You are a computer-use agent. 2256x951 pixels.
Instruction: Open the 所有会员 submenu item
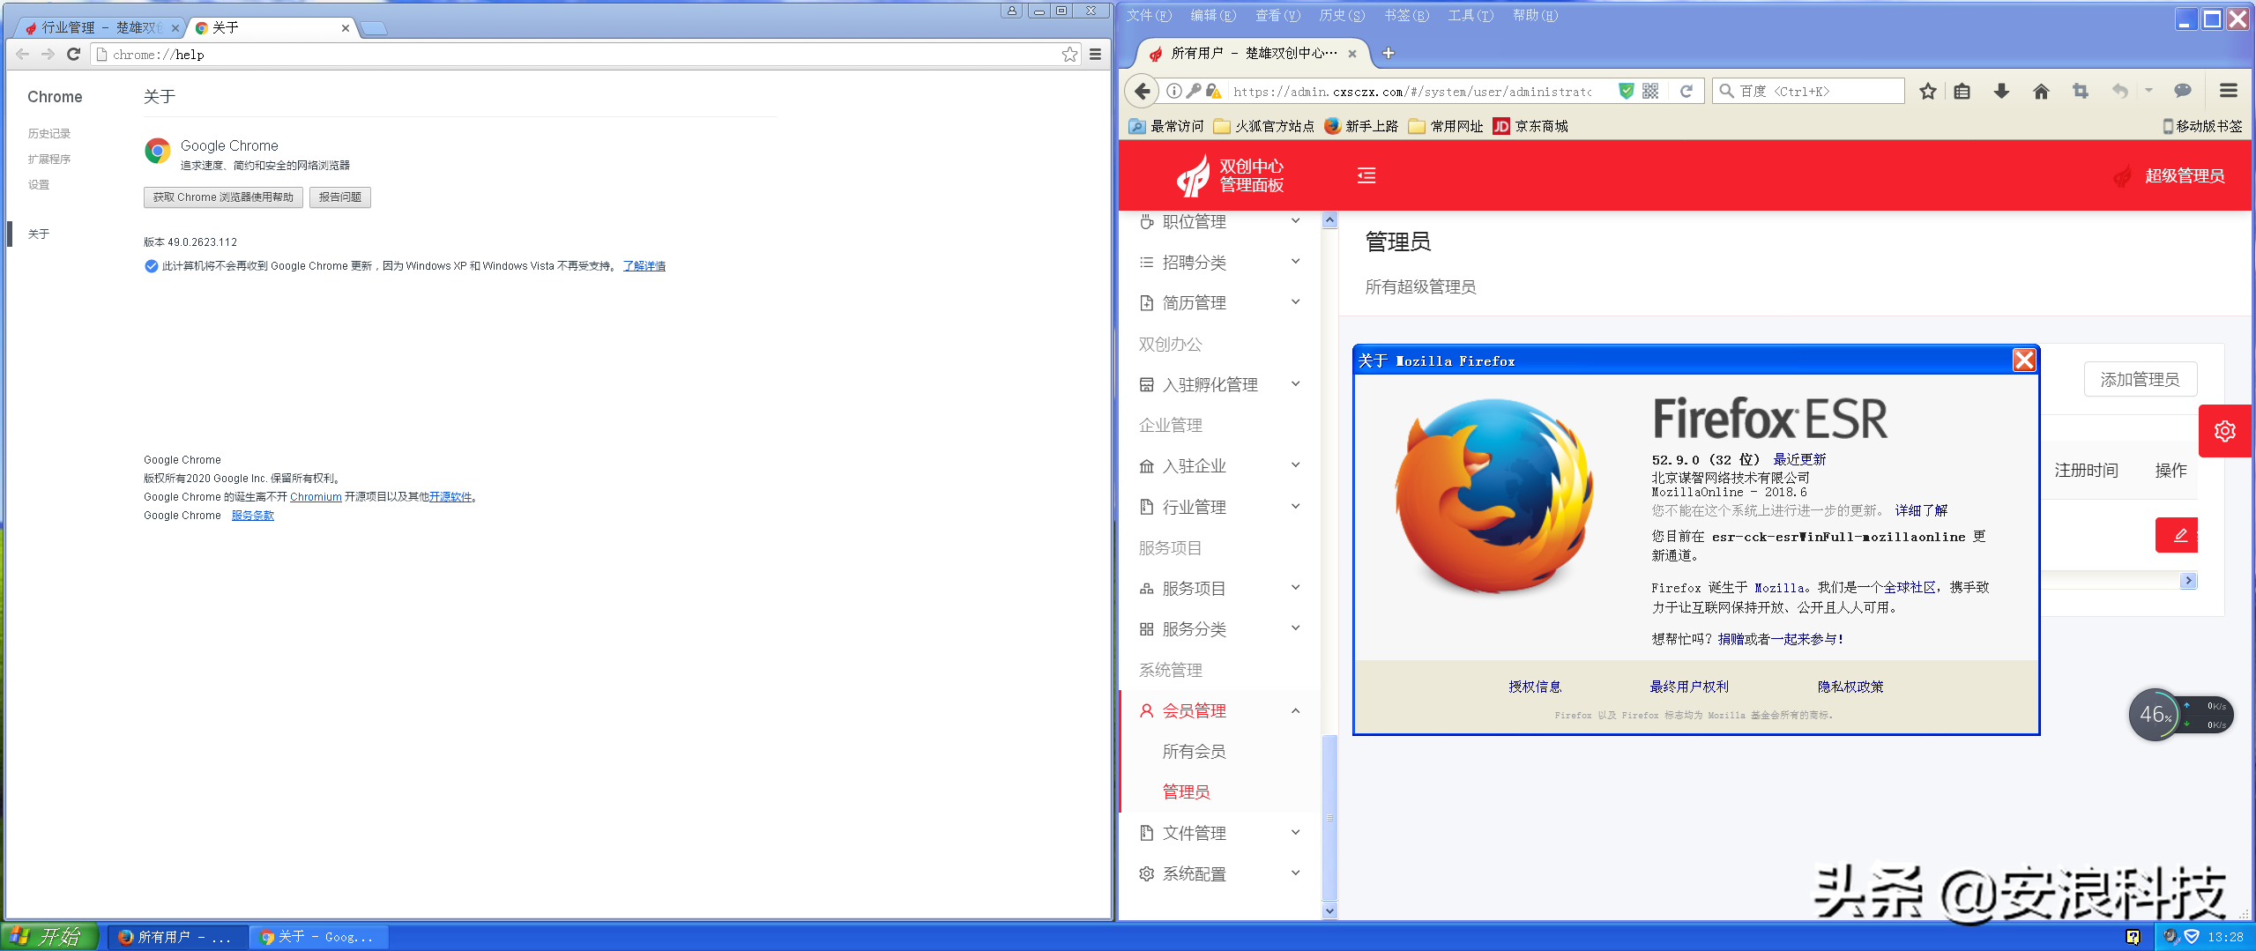point(1194,751)
